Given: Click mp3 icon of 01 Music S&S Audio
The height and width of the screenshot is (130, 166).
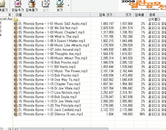Looking at the screenshot, I should pyautogui.click(x=16, y=24).
